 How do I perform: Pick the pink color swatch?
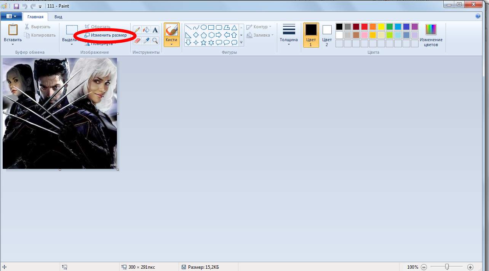(364, 35)
